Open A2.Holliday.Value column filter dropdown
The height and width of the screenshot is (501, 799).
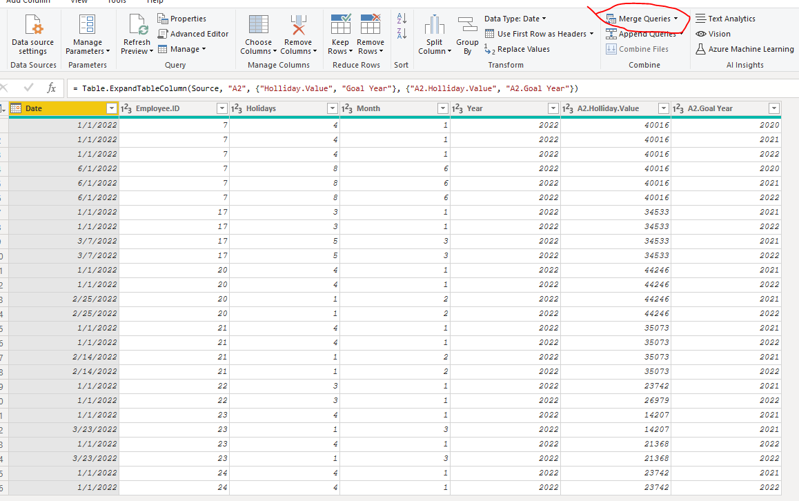[664, 108]
